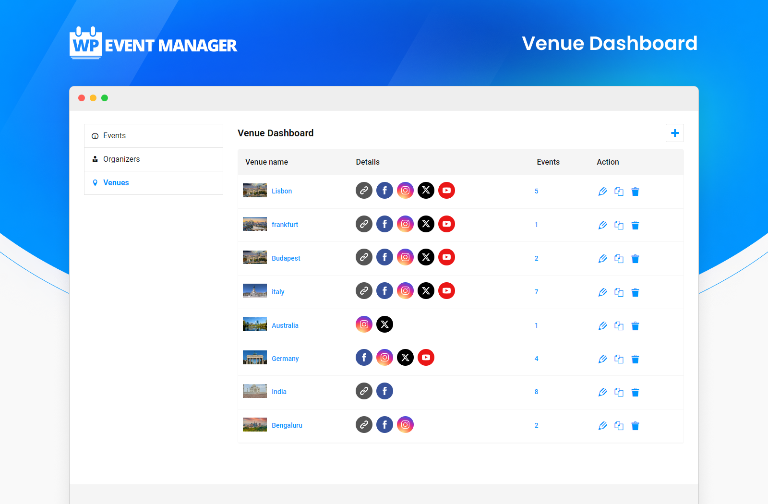Open India venue Facebook icon

(384, 391)
